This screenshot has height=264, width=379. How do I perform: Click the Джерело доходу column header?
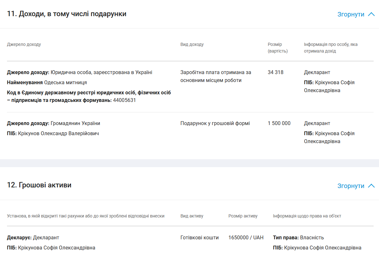click(x=24, y=44)
